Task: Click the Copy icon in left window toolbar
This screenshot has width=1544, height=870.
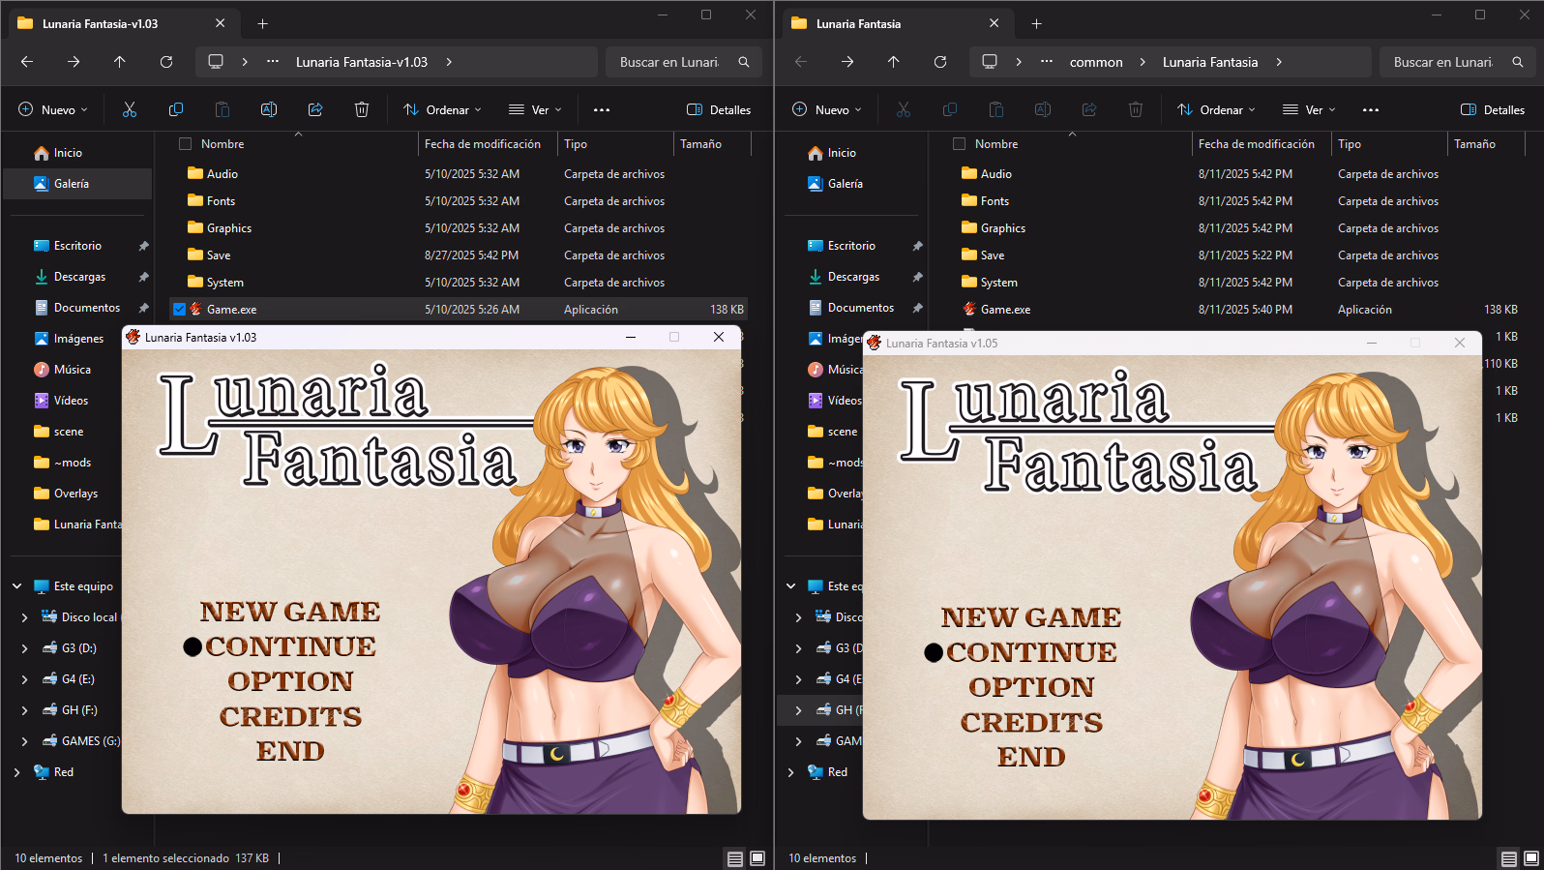Action: 176,110
